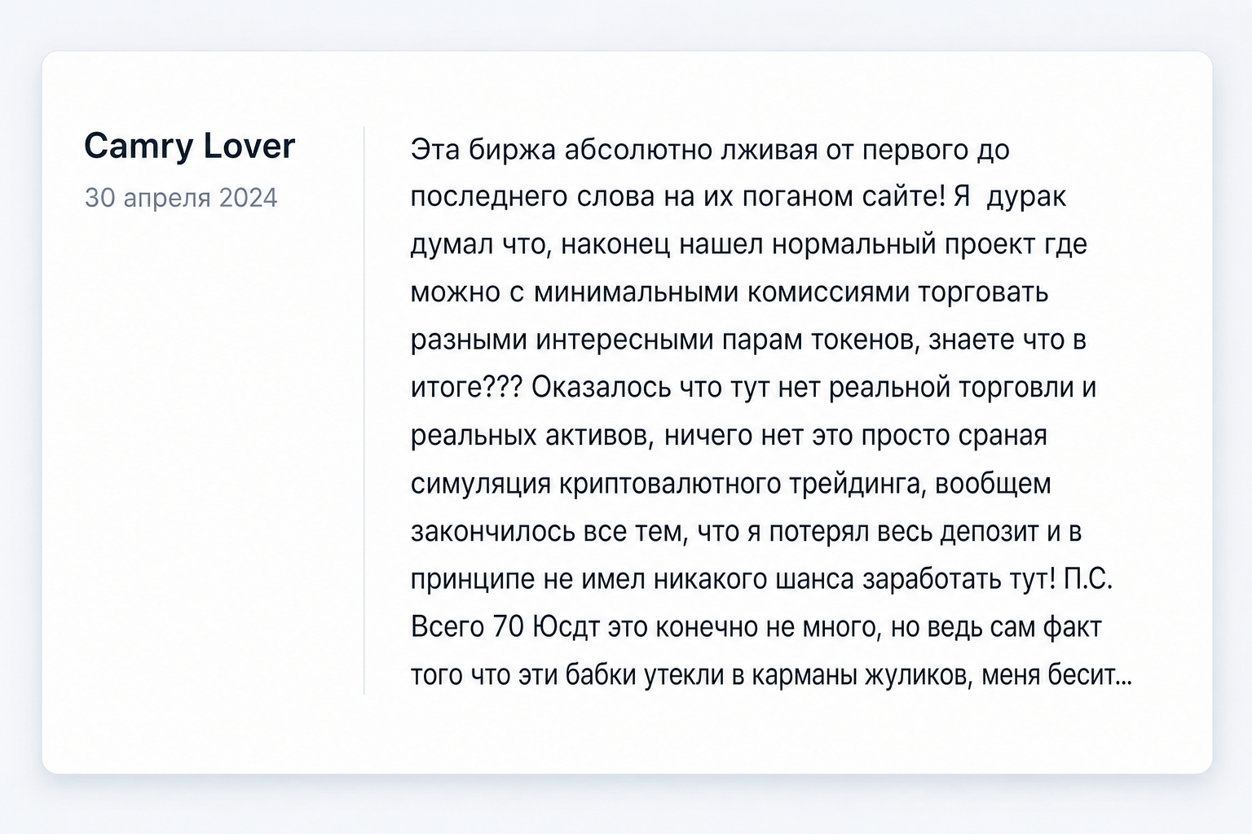This screenshot has width=1252, height=834.
Task: Click the line starting 'разными интересными'
Action: click(748, 340)
